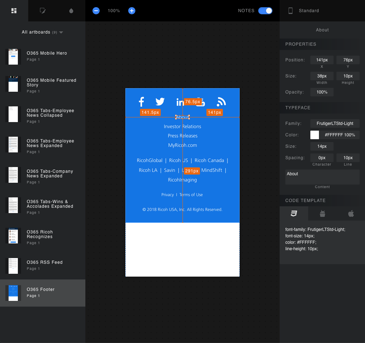The width and height of the screenshot is (365, 343).
Task: Open the Standard resolution selector
Action: [309, 11]
